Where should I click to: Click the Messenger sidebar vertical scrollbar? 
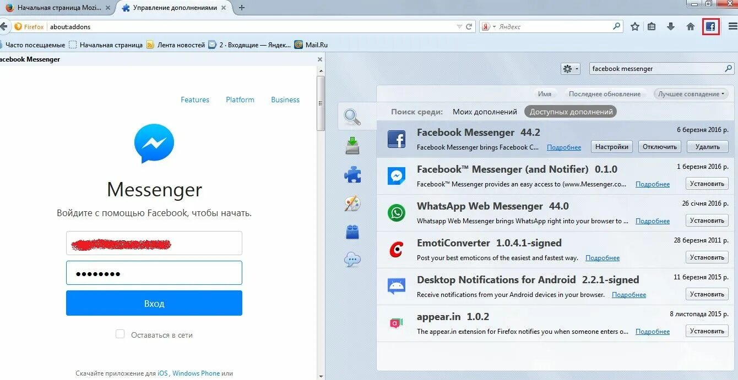coord(321,103)
